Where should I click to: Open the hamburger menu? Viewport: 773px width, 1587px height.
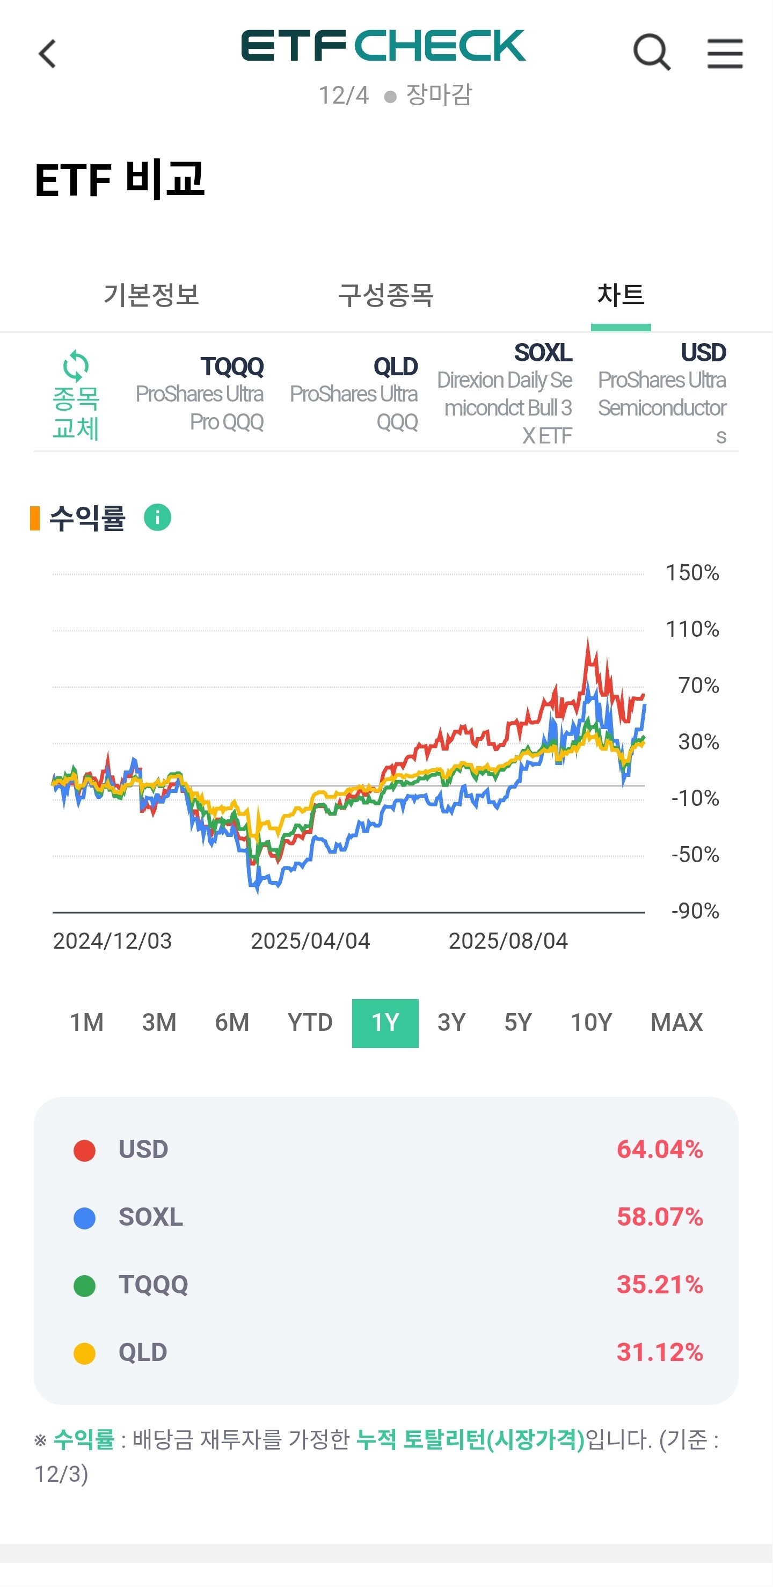click(724, 53)
